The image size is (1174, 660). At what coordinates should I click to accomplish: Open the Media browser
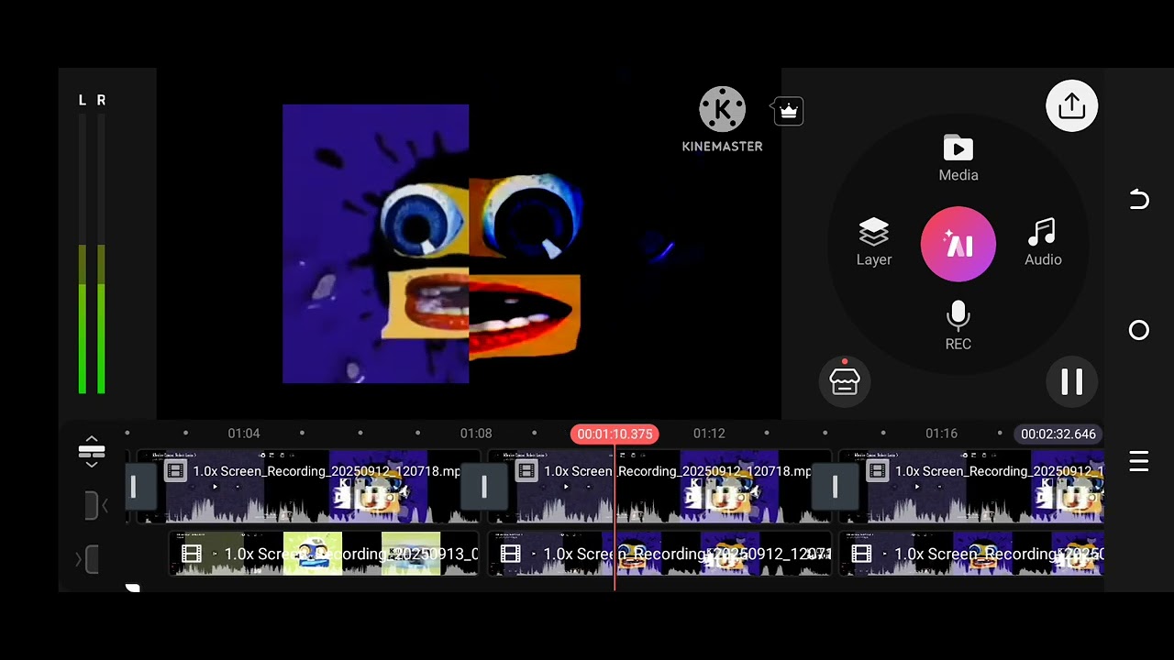click(958, 159)
